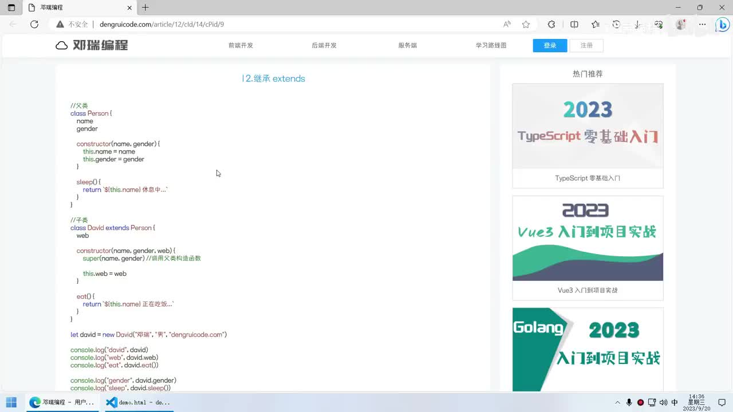The width and height of the screenshot is (733, 412).
Task: Toggle split screen view
Action: tap(574, 24)
